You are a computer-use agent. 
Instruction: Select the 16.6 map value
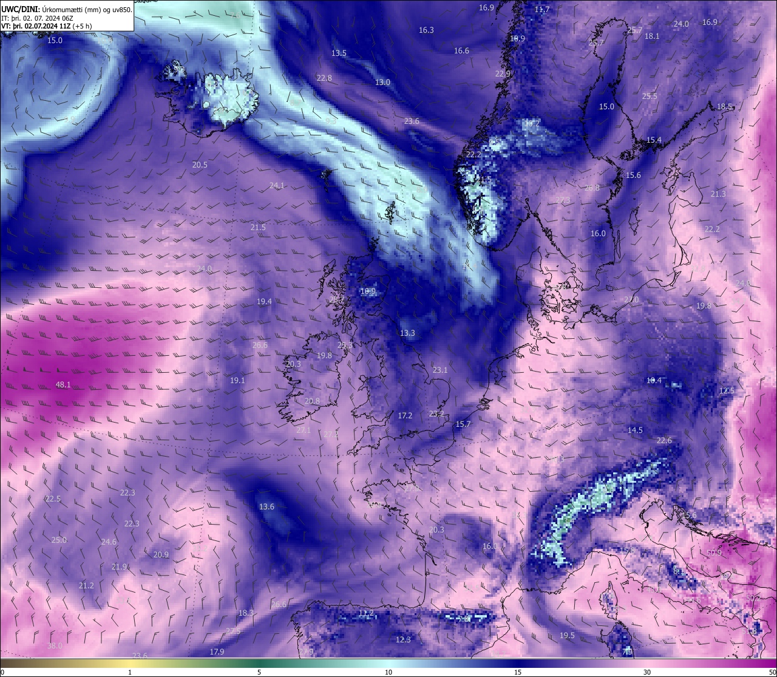pos(461,51)
